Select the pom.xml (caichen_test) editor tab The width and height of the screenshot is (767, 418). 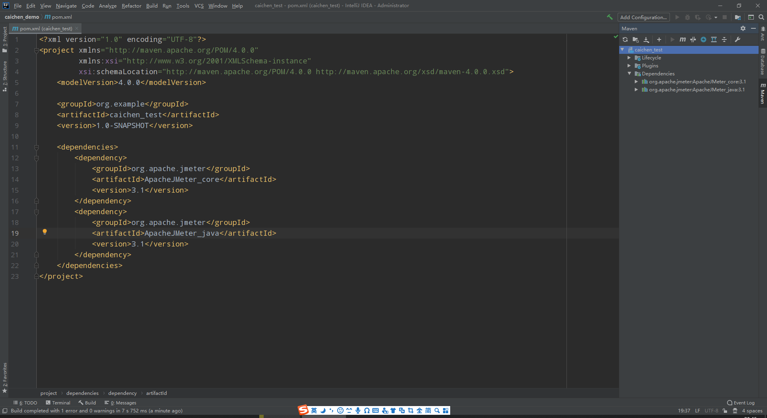tap(46, 28)
